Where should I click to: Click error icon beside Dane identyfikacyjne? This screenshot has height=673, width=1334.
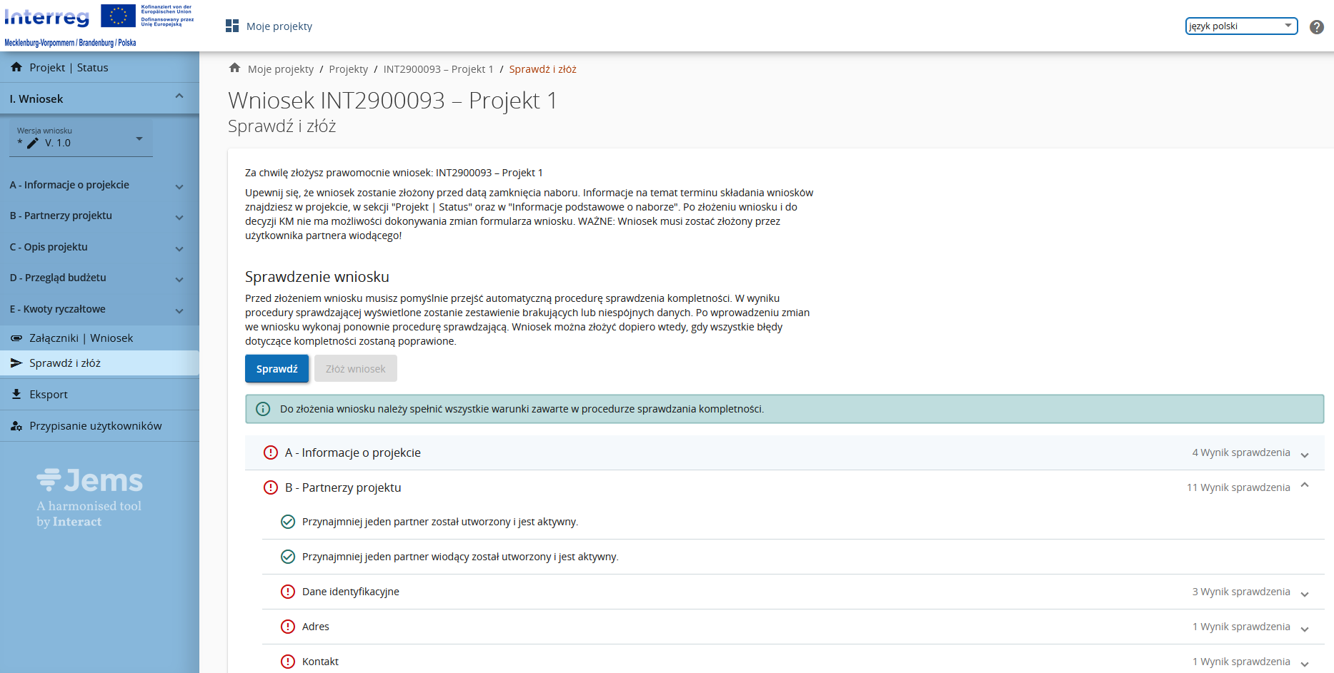[x=288, y=592]
